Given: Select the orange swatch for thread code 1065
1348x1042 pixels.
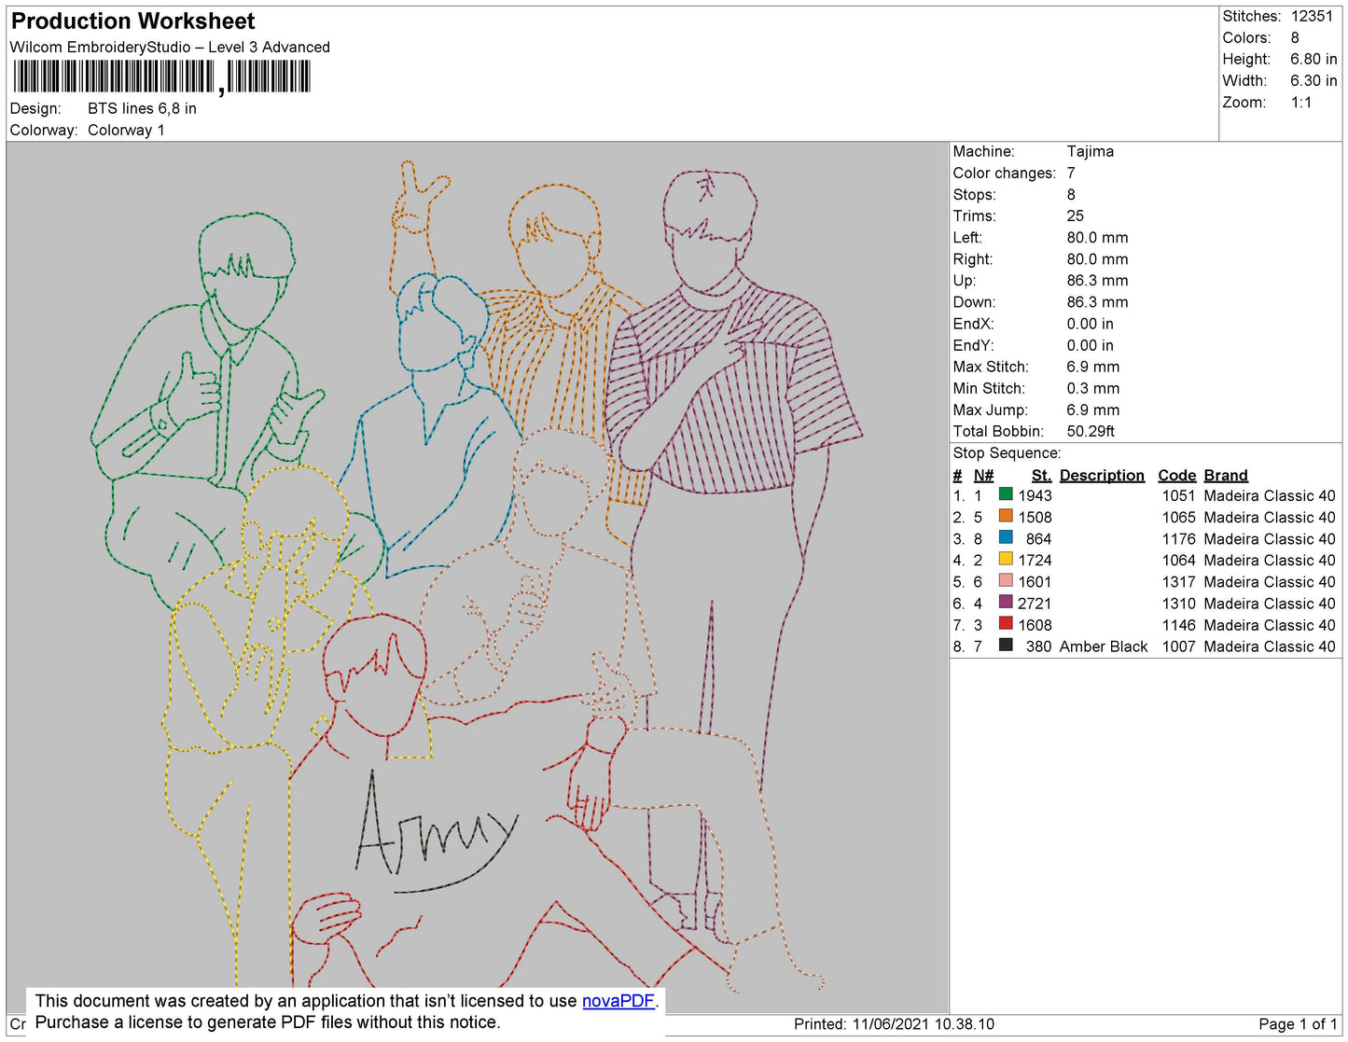Looking at the screenshot, I should (x=1006, y=516).
